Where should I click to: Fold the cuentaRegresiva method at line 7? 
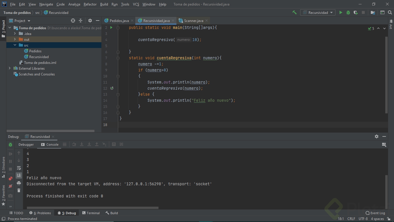(118, 58)
